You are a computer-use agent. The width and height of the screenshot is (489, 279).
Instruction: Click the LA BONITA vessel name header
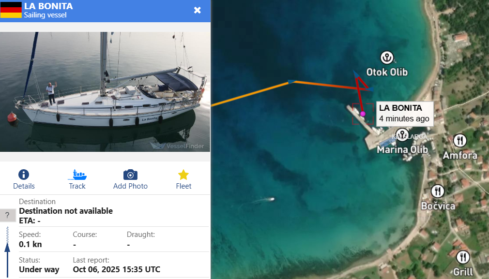pos(48,6)
